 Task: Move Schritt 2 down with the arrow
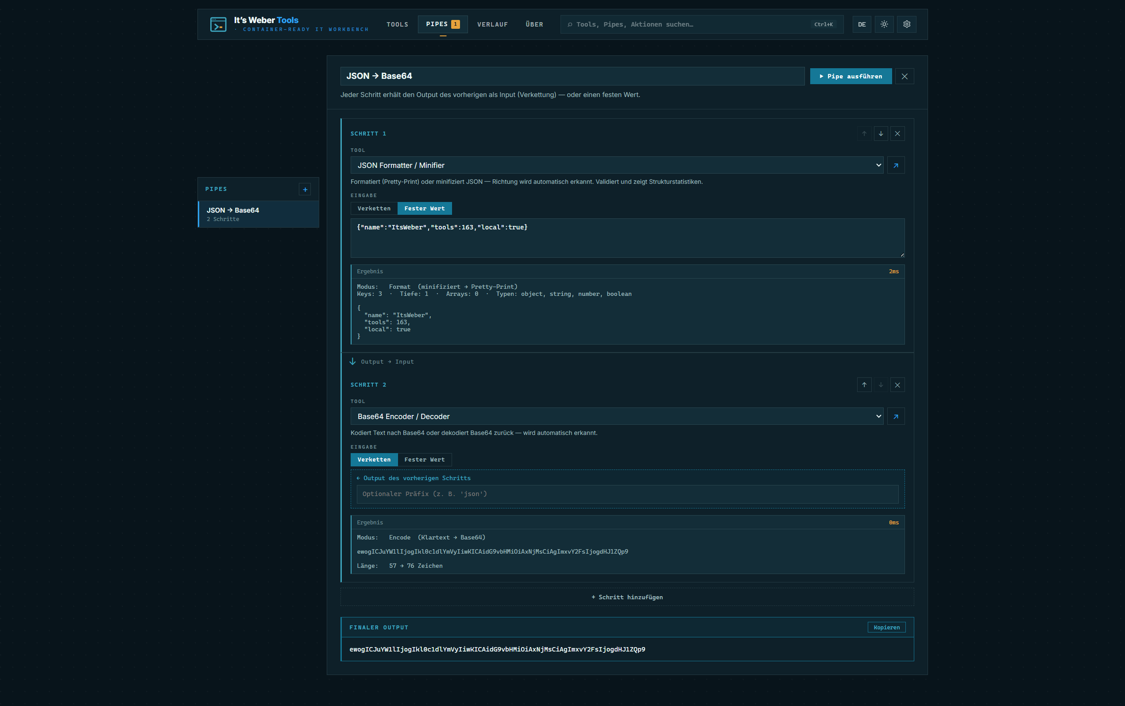pos(881,385)
